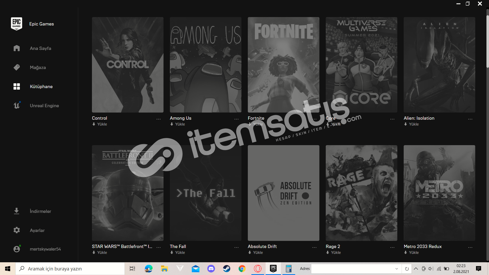This screenshot has width=489, height=275.
Task: Switch to Epic Games Launcher taskbar icon
Action: pos(273,269)
